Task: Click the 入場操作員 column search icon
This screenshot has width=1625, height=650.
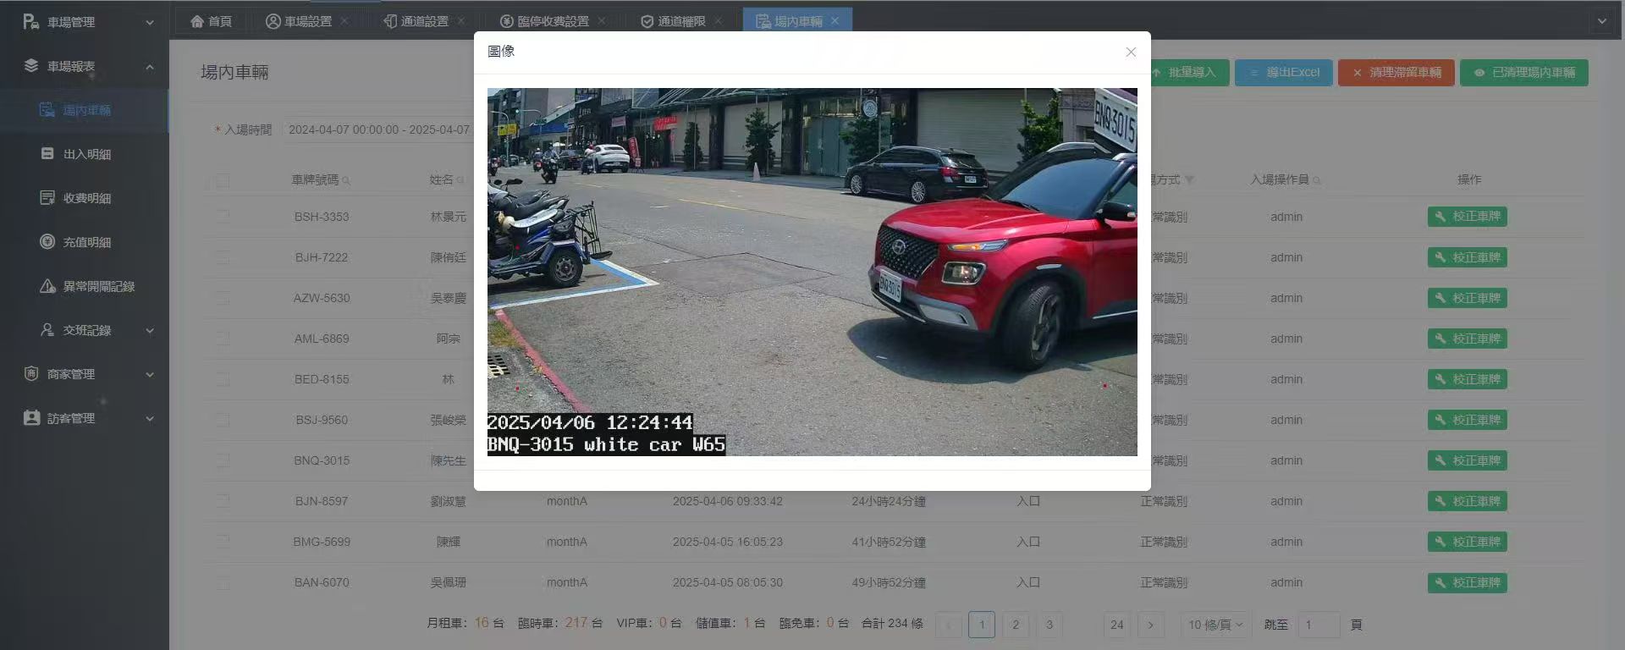Action: tap(1317, 180)
